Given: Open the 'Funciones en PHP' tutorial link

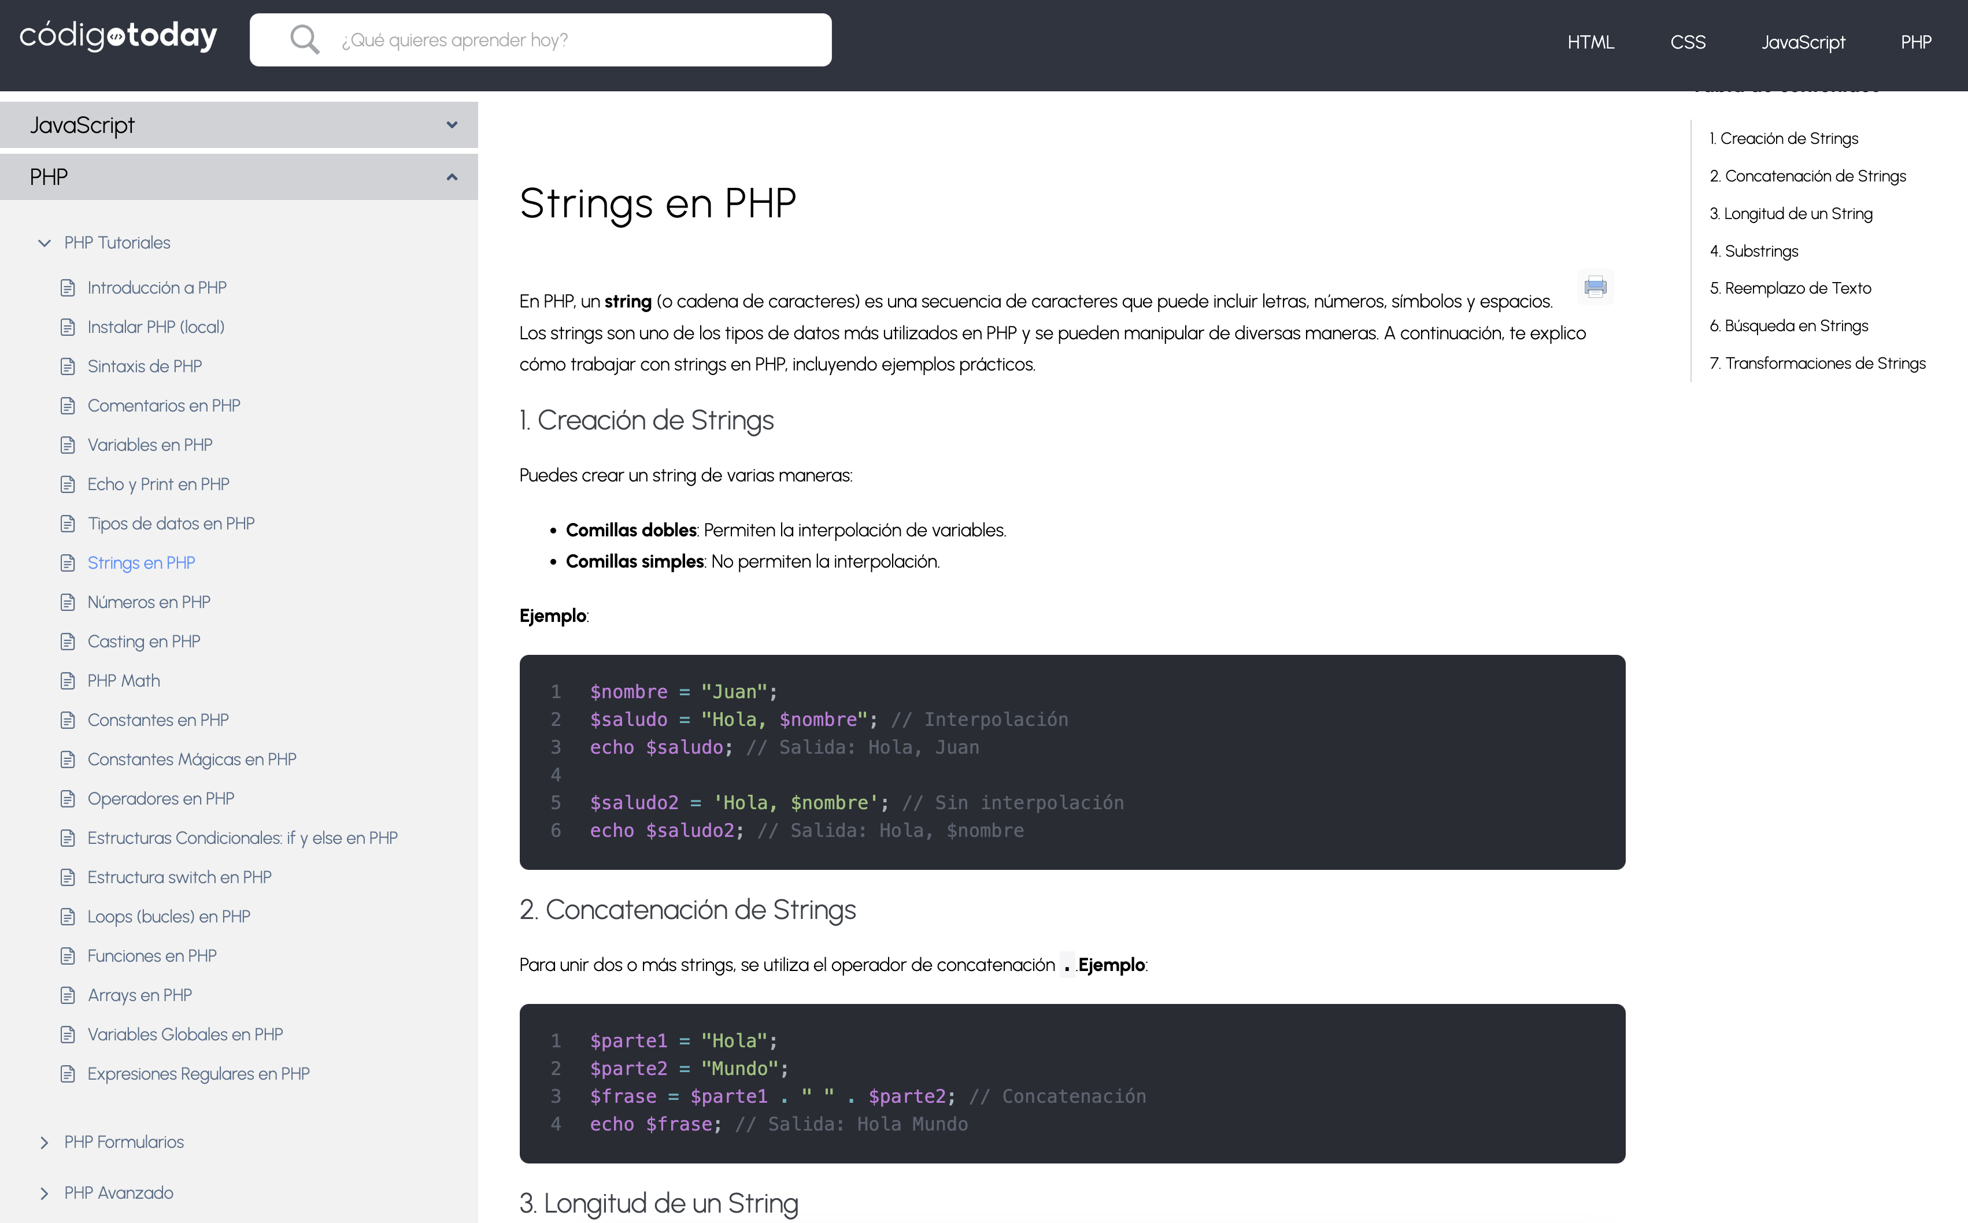Looking at the screenshot, I should [x=152, y=956].
